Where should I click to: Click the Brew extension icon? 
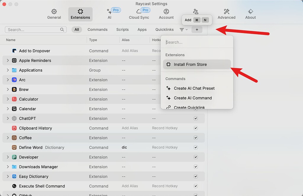click(x=14, y=89)
